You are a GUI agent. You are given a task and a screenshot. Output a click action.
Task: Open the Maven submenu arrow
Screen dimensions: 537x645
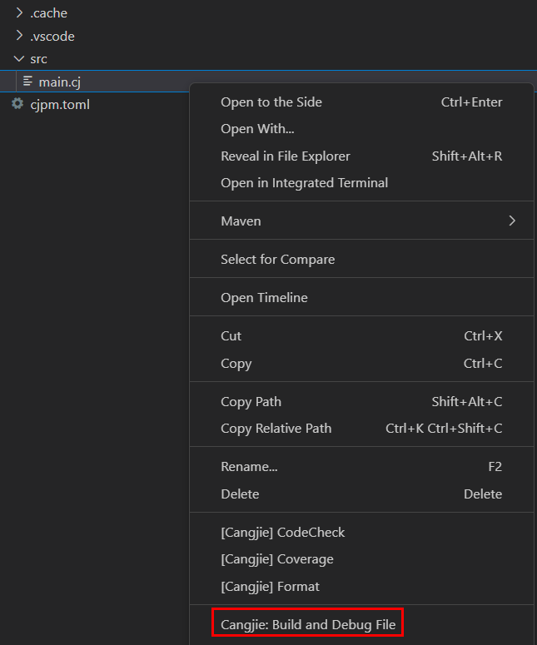coord(512,221)
